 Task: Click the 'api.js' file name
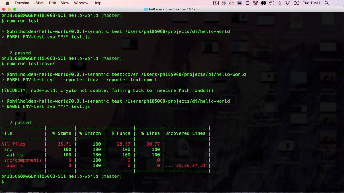(15, 155)
